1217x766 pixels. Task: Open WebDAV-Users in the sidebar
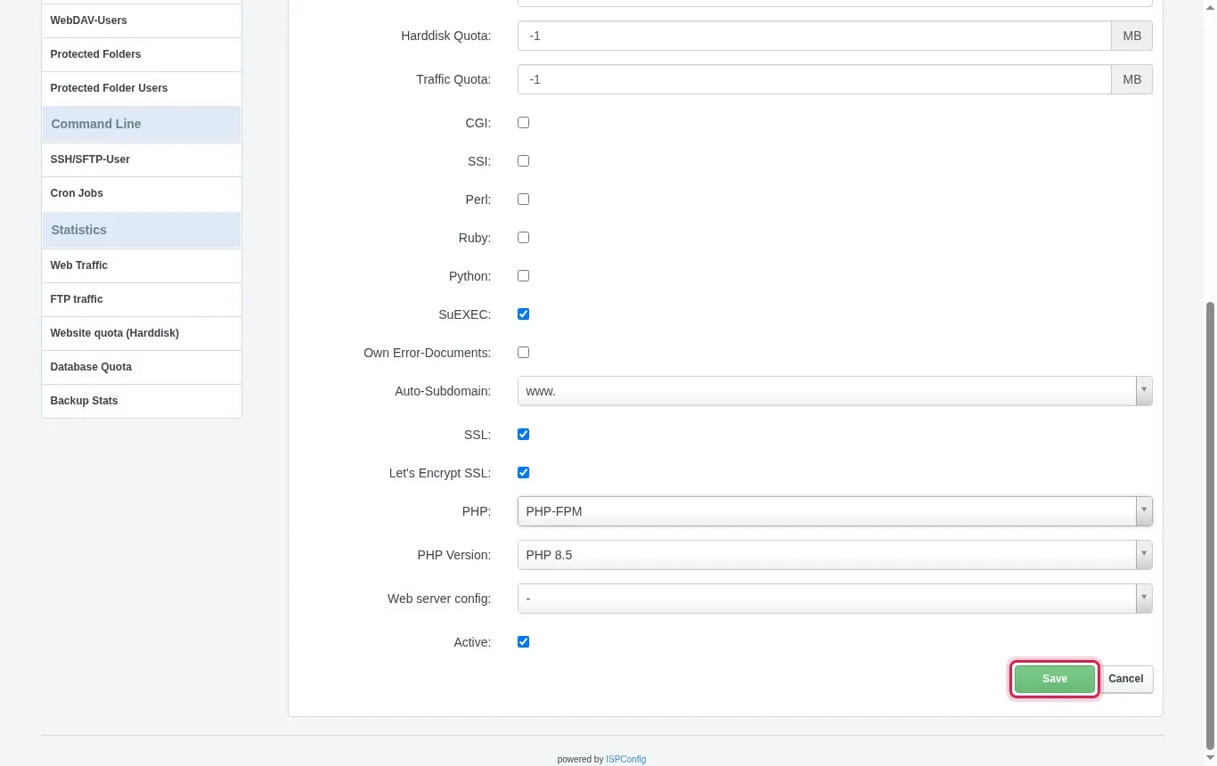coord(142,20)
